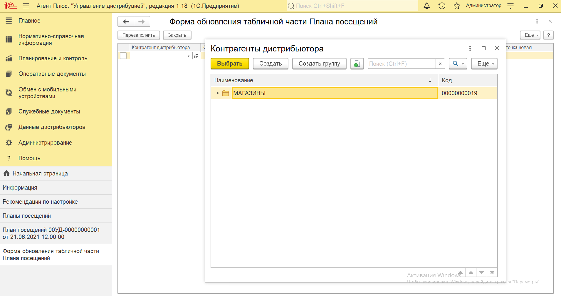
Task: Open notifications bell
Action: point(427,6)
